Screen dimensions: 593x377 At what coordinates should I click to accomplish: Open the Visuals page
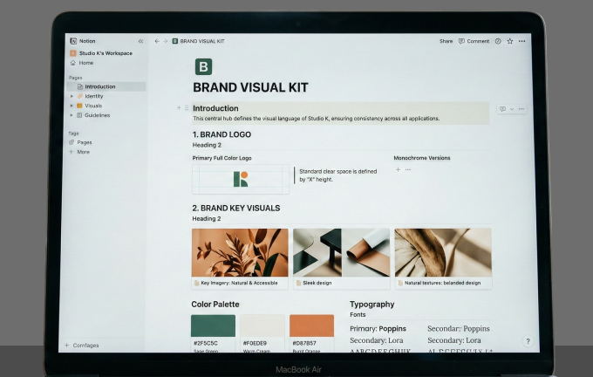click(x=93, y=106)
